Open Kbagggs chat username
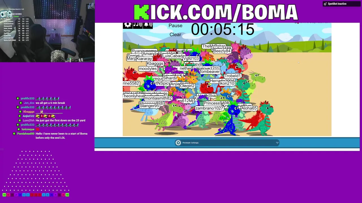Screen dimensions: 362x203 tap(29, 112)
